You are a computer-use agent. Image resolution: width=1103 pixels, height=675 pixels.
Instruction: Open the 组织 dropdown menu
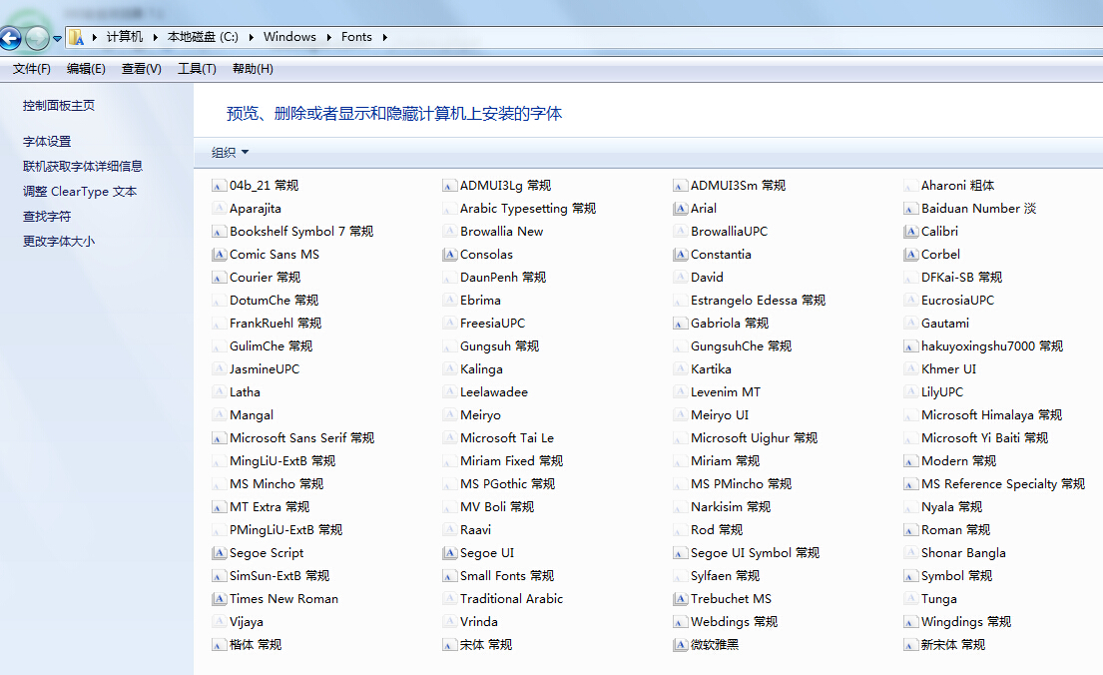tap(230, 152)
